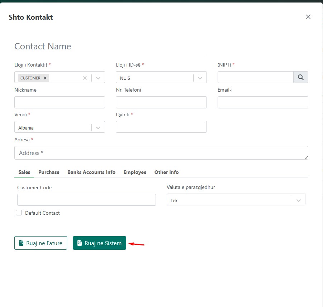Screen dimensions: 323x307
Task: Focus the NIPT input field
Action: [x=255, y=77]
